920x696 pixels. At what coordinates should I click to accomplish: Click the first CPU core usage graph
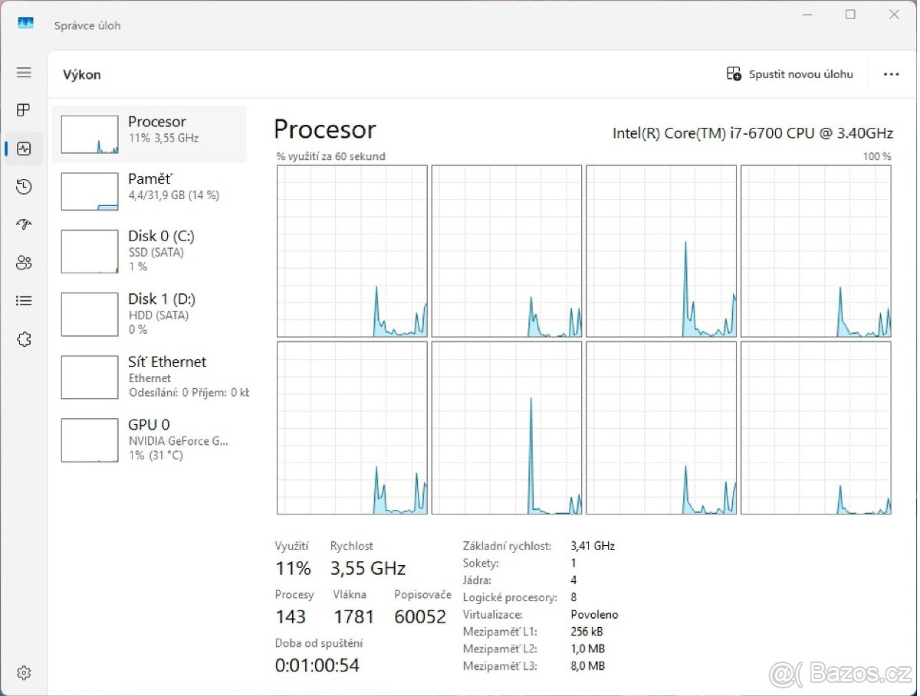(352, 250)
